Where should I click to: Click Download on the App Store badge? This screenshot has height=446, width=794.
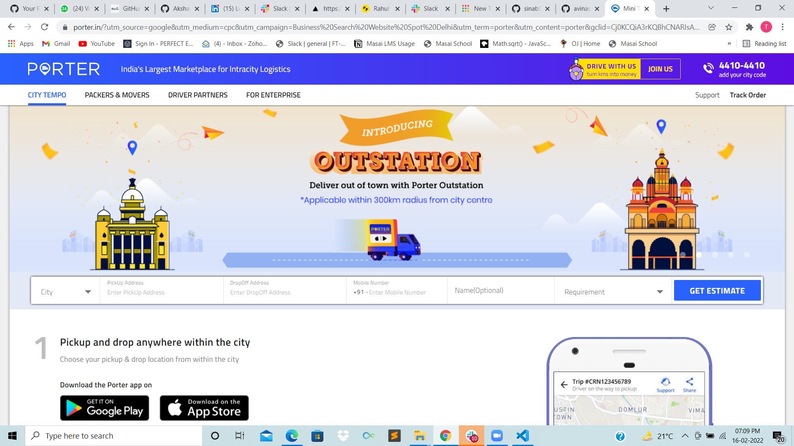point(204,408)
